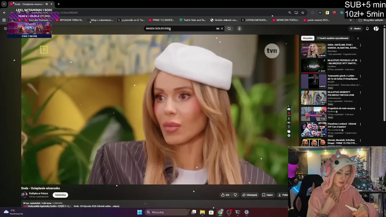The height and width of the screenshot is (217, 386).
Task: Open options menu for Testowanko gierek z Lurkita
Action: (x=360, y=76)
